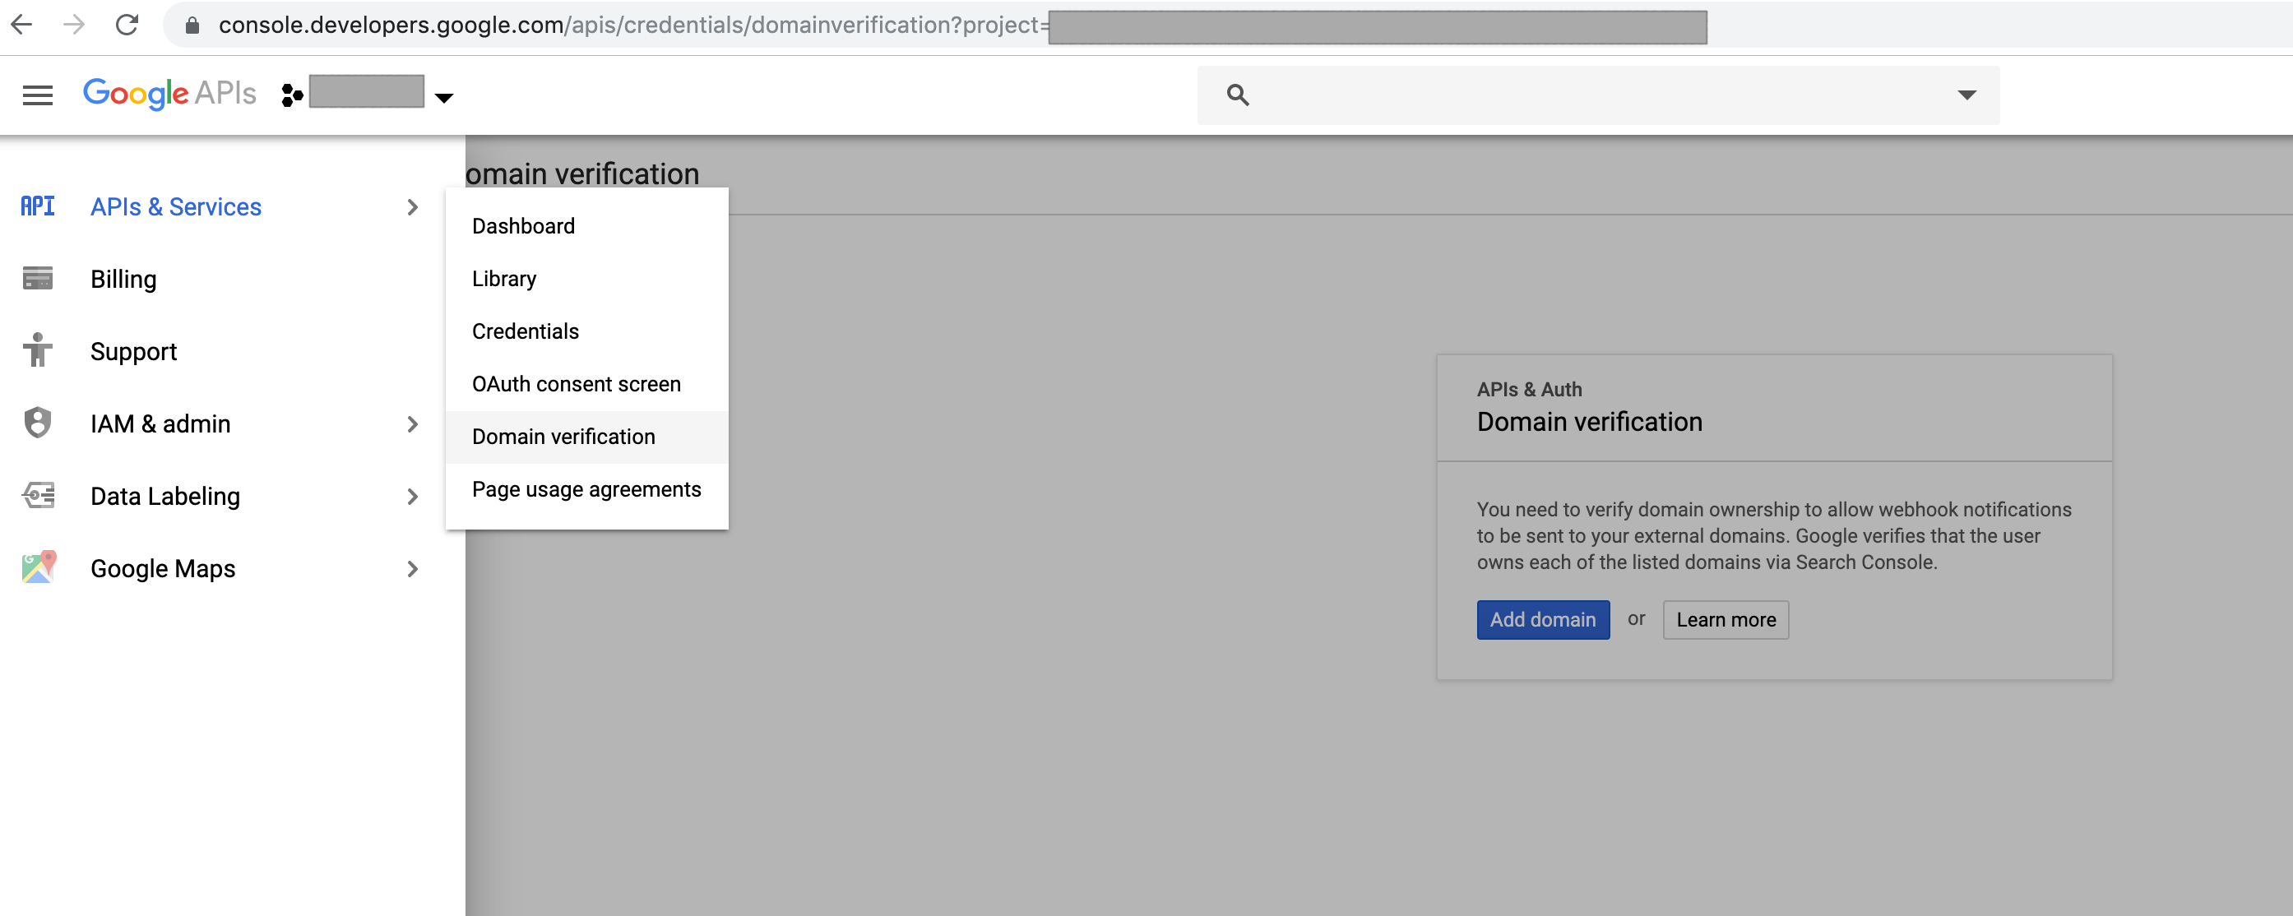The height and width of the screenshot is (916, 2293).
Task: Expand the Google Maps submenu chevron
Action: tap(412, 569)
